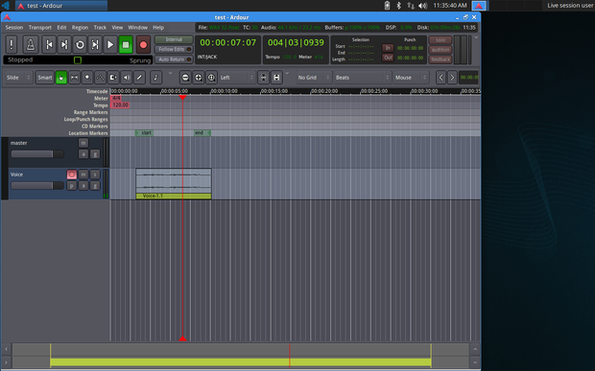Toggle Punch In button
Screen dimensions: 595x371
tap(388, 48)
